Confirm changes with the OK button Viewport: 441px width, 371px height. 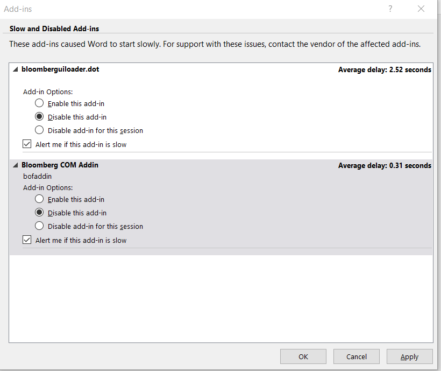click(303, 356)
